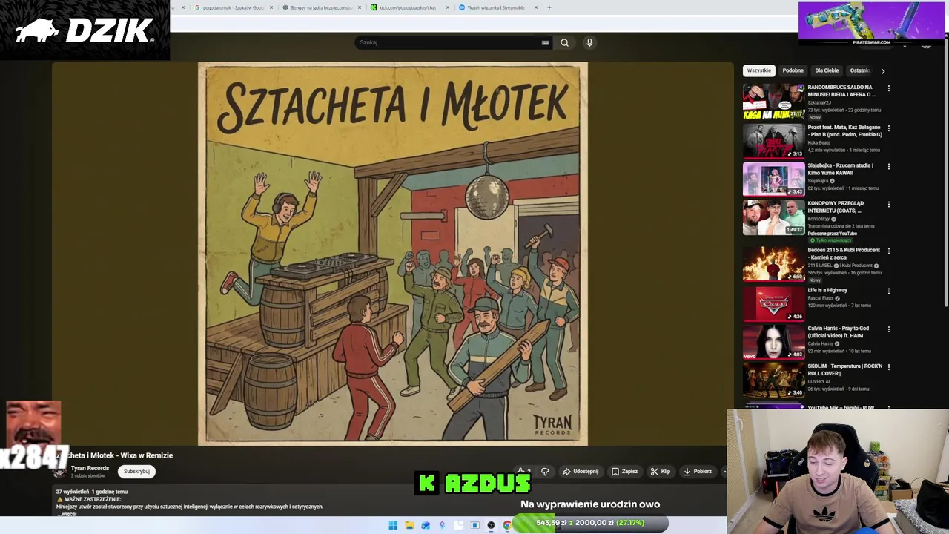Close the kick.com popout chat tab
Screen dimensions: 949x534
[448, 7]
